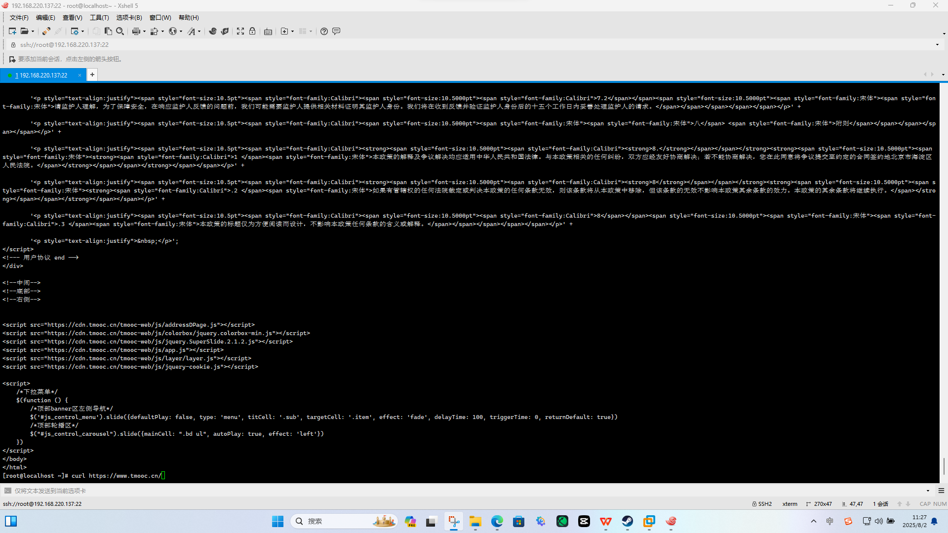Click the Print icon
Viewport: 948px width, 533px height.
pyautogui.click(x=136, y=31)
